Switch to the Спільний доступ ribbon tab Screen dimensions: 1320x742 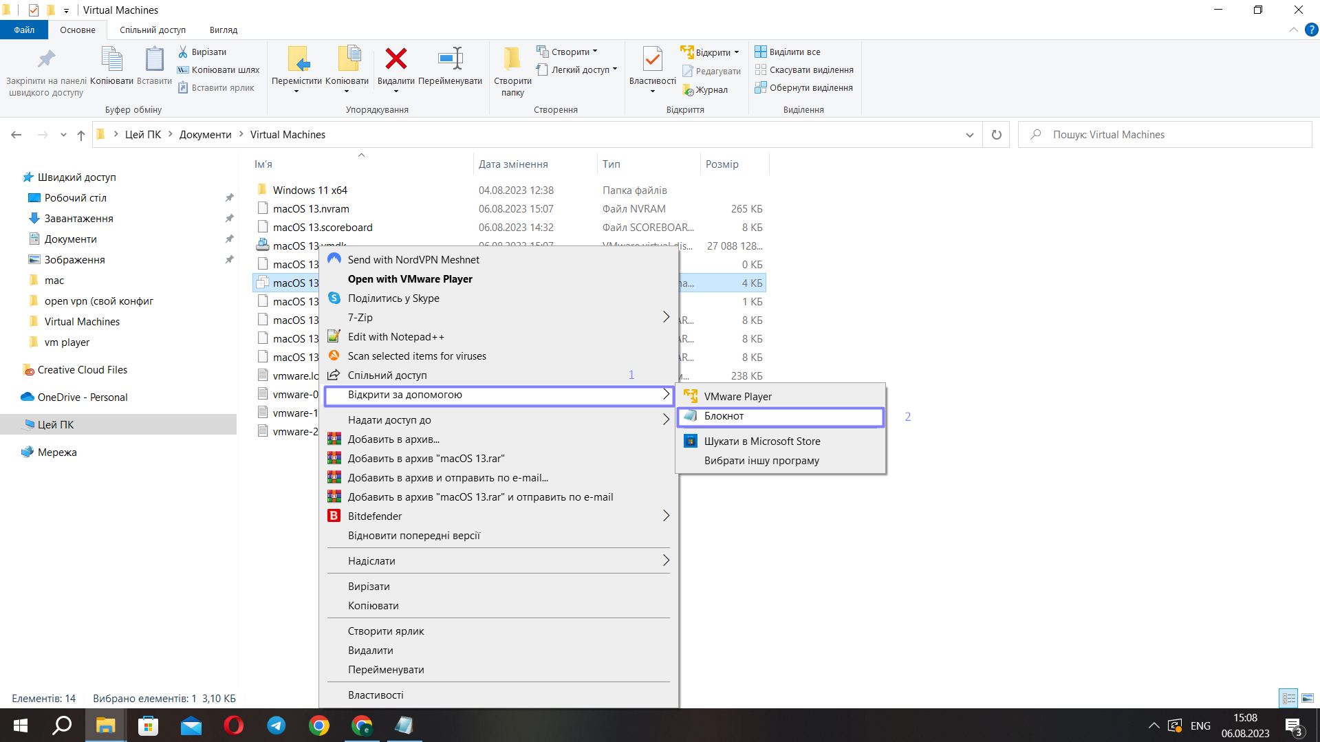153,30
